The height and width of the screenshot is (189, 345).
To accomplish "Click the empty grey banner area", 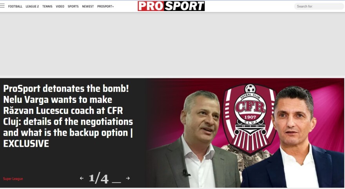I will 172,44.
